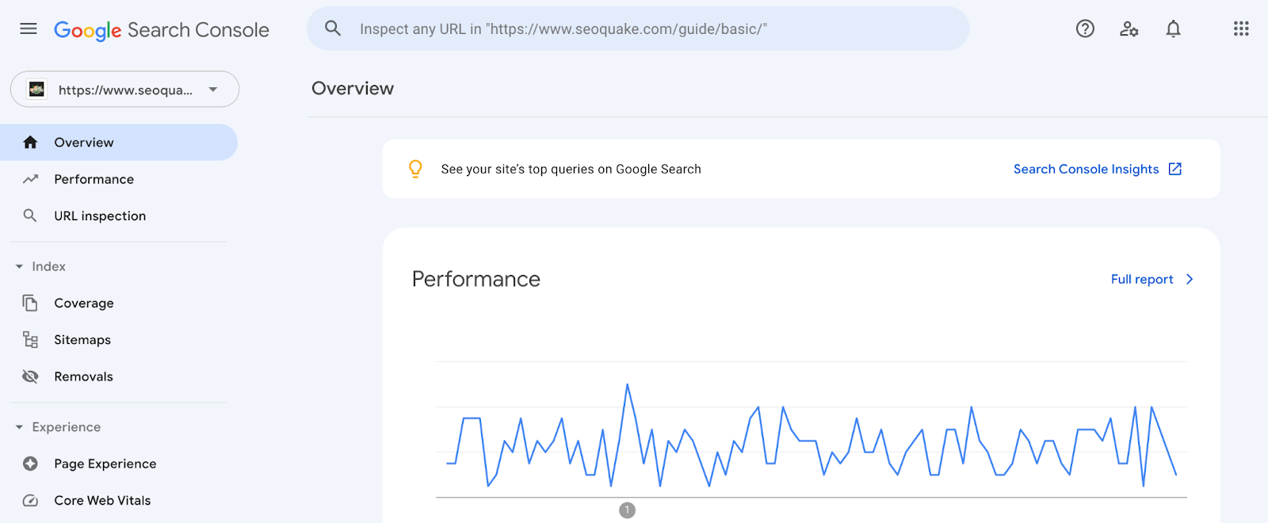This screenshot has height=523, width=1268.
Task: Click the chart marker below the Performance graph
Action: 627,510
